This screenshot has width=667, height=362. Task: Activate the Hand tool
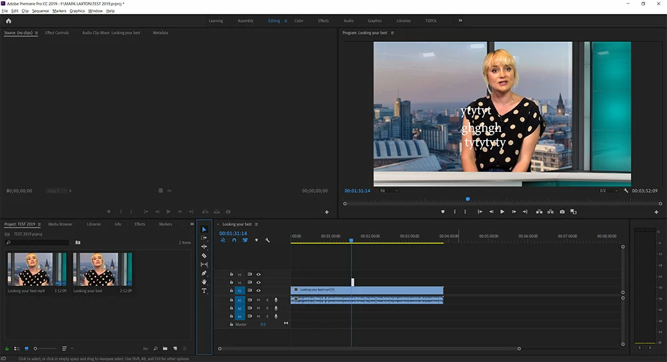[x=204, y=282]
